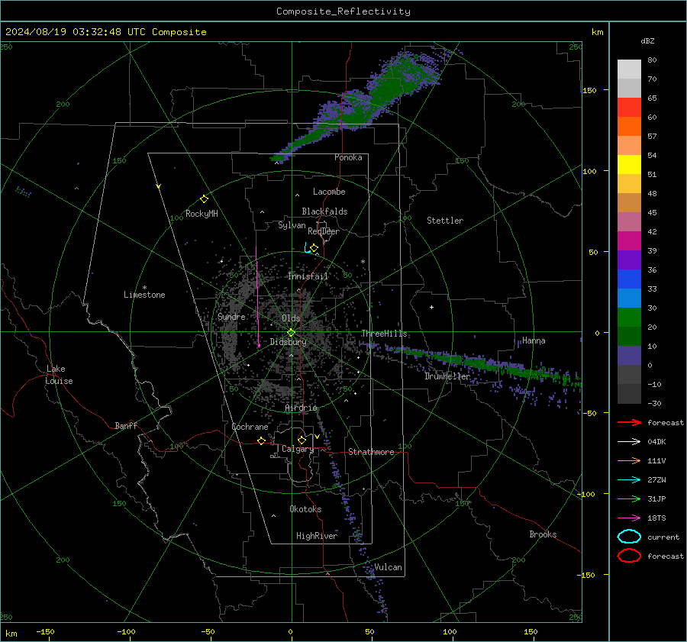Viewport: 687px width, 642px height.
Task: Click the Lacombe city label
Action: click(x=329, y=192)
